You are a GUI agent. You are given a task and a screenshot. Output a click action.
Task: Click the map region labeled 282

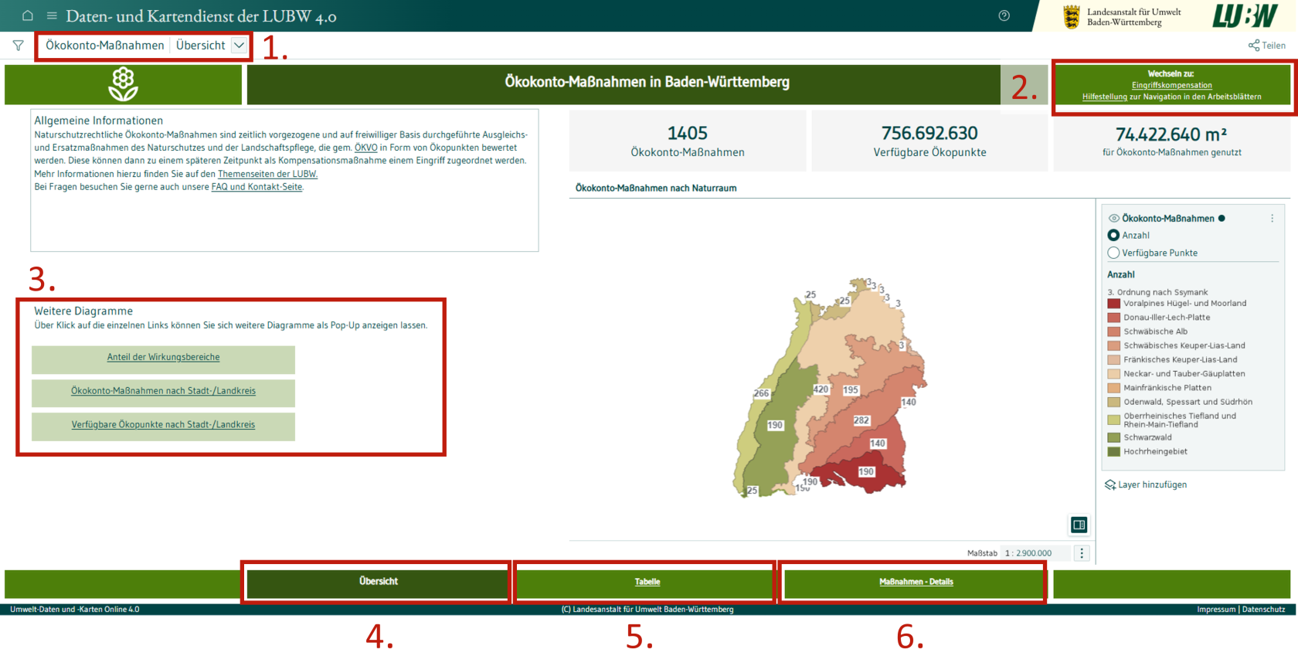pyautogui.click(x=861, y=420)
